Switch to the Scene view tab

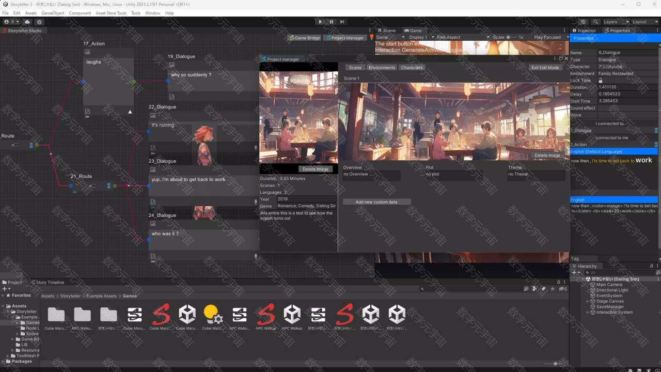pos(387,30)
